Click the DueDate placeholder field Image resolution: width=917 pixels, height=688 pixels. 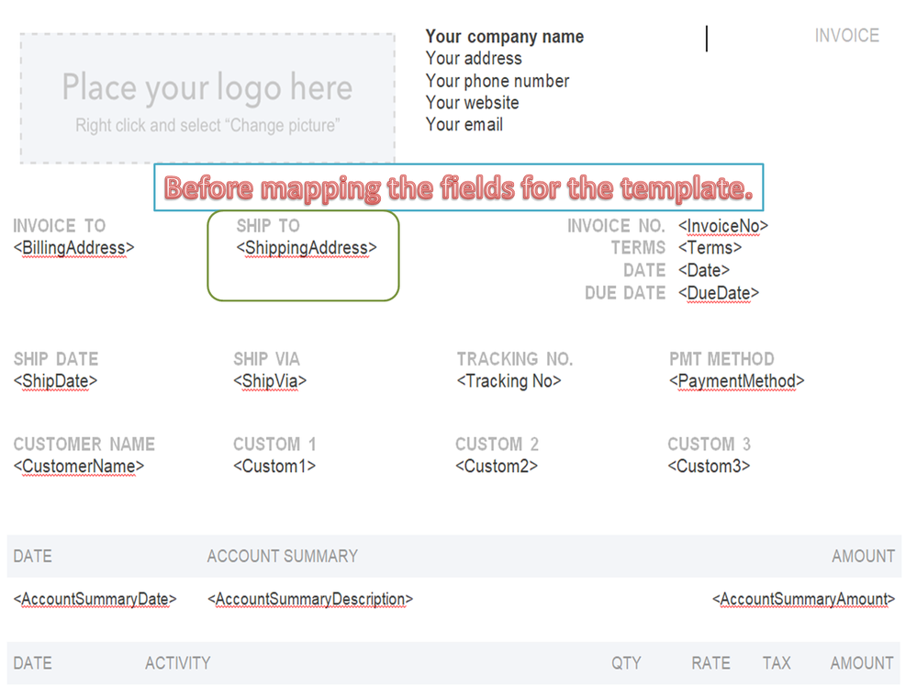click(x=719, y=293)
